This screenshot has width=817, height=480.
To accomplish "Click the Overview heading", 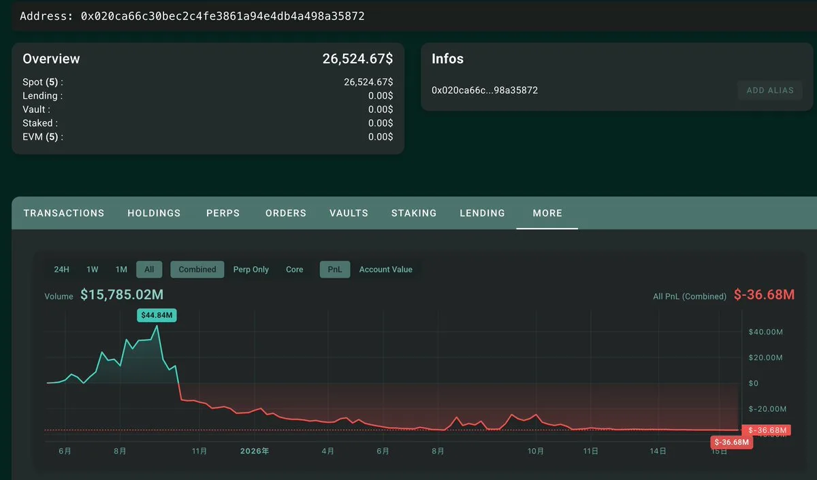I will point(51,59).
